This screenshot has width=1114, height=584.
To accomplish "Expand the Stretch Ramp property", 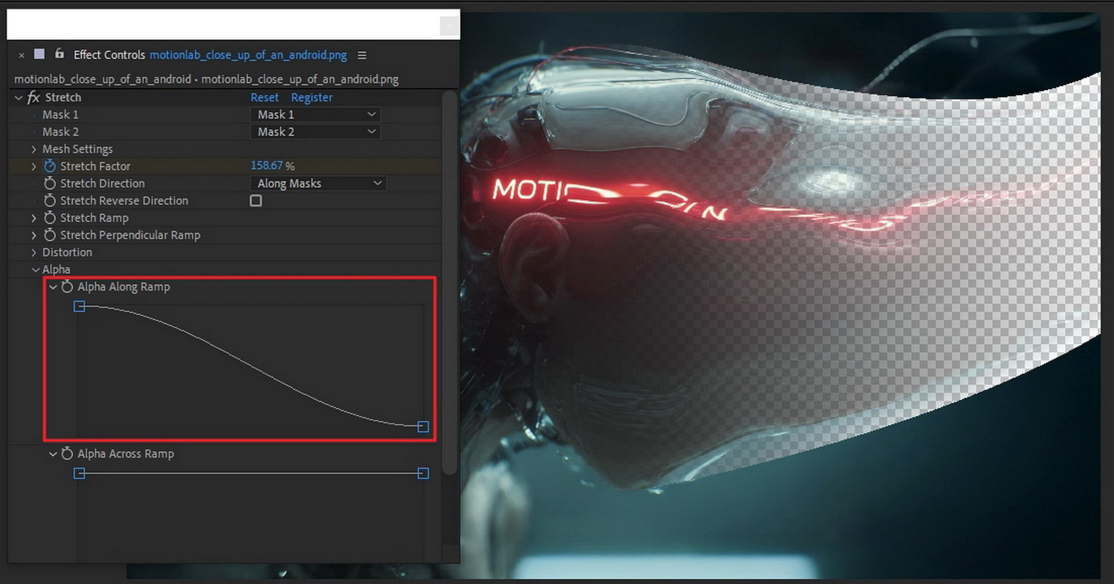I will pos(34,218).
